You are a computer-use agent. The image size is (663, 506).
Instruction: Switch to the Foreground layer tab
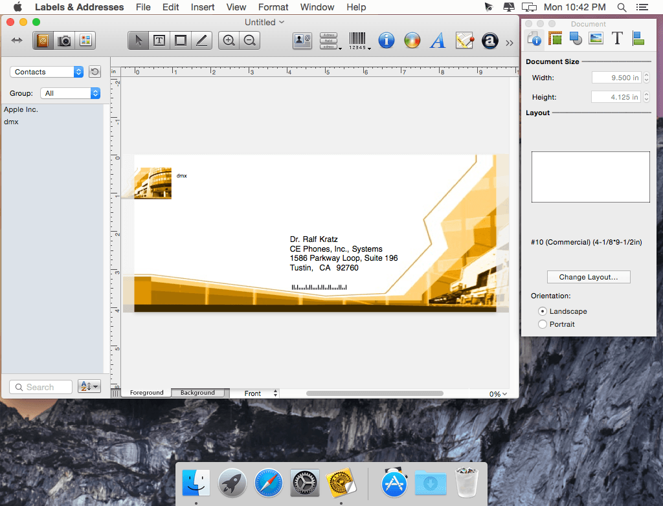point(146,393)
